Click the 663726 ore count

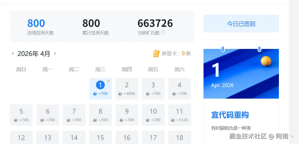155,23
